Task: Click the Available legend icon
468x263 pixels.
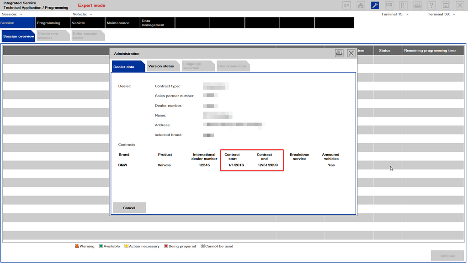Action: pyautogui.click(x=101, y=246)
